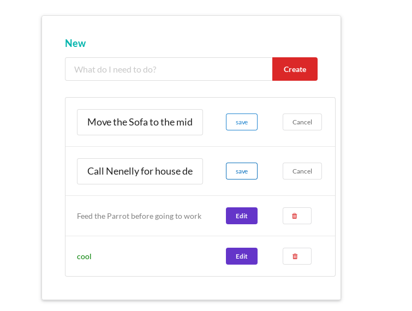Edit the 'cool' todo item

click(x=241, y=256)
